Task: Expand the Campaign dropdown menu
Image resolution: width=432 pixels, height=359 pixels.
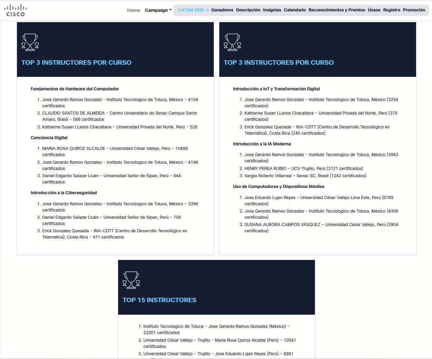Action: 158,10
